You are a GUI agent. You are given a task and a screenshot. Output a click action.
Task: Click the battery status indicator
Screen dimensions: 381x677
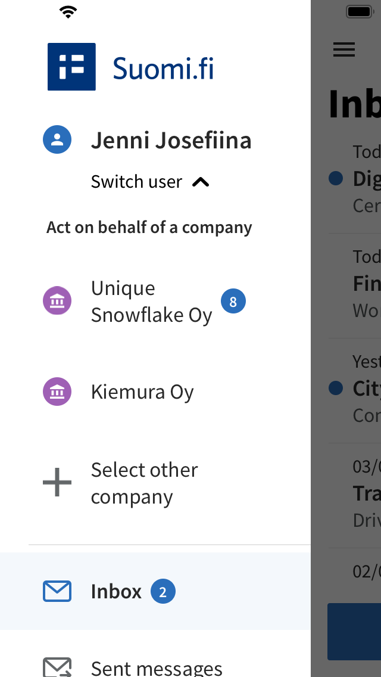358,11
